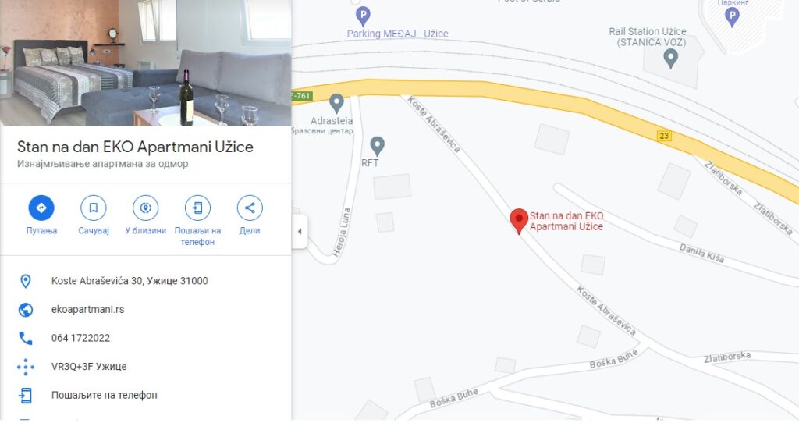This screenshot has height=430, width=799.
Task: Save place with Сачувај bookmark icon
Action: point(94,208)
